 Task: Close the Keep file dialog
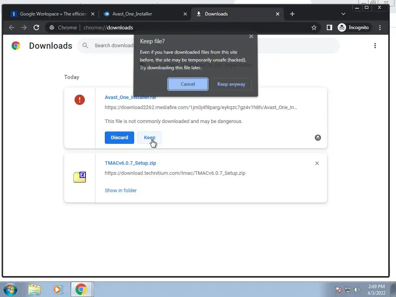point(251,36)
